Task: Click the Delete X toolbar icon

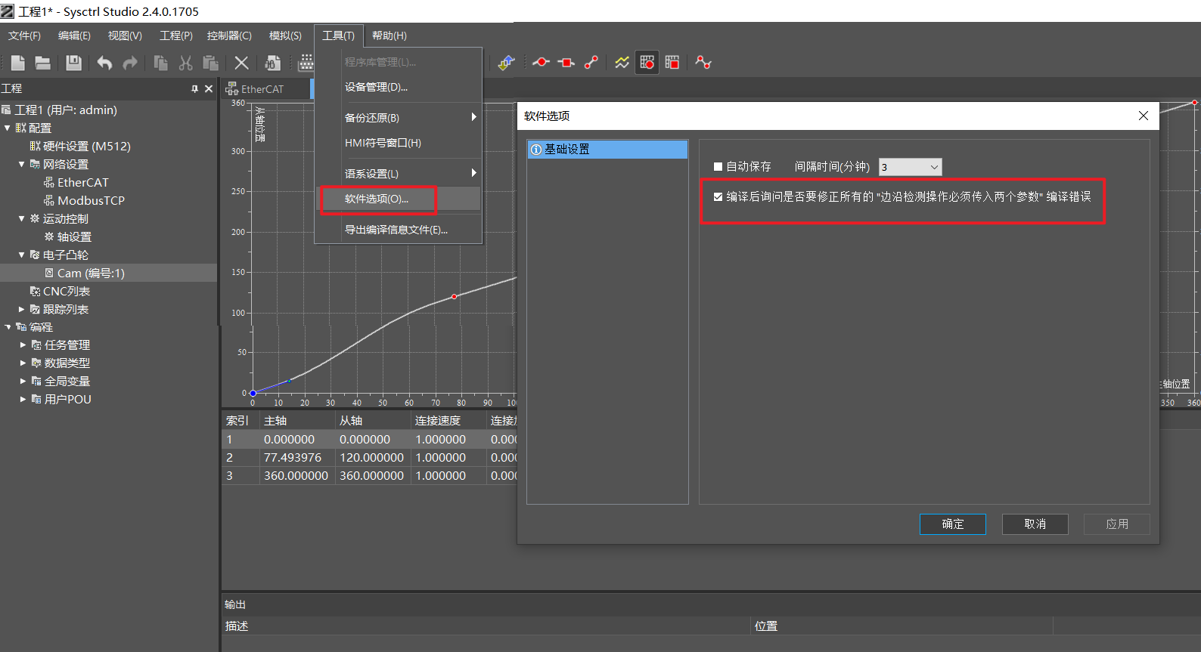Action: (241, 63)
